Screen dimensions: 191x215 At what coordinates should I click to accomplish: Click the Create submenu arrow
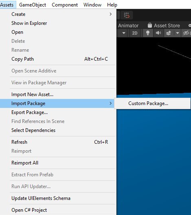coord(110,14)
